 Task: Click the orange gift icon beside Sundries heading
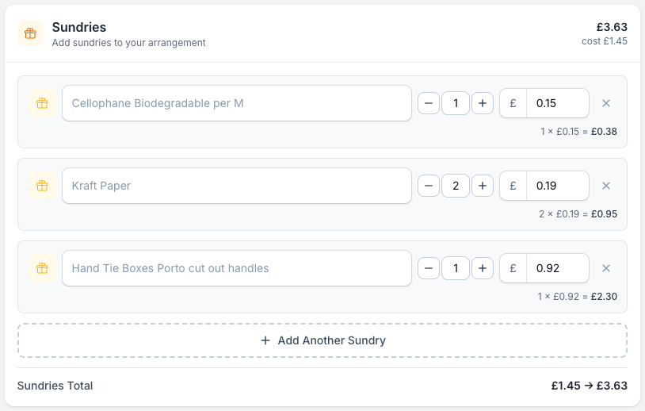point(30,33)
